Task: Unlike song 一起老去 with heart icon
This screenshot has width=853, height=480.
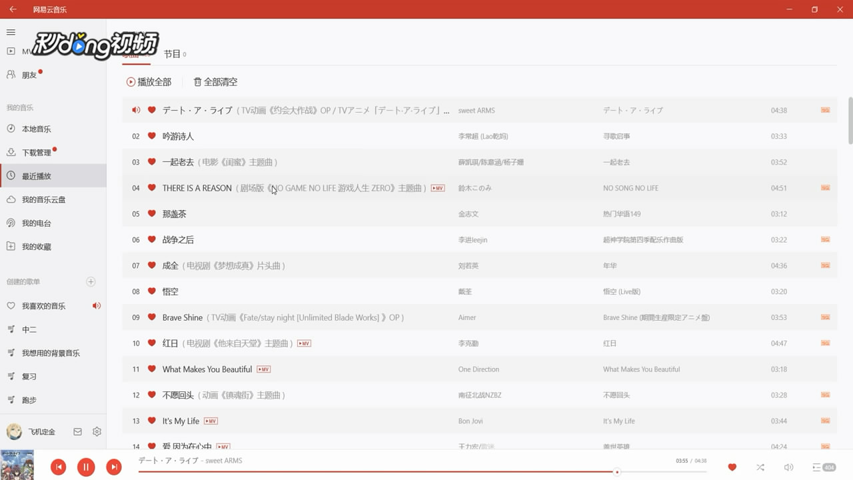Action: [152, 162]
